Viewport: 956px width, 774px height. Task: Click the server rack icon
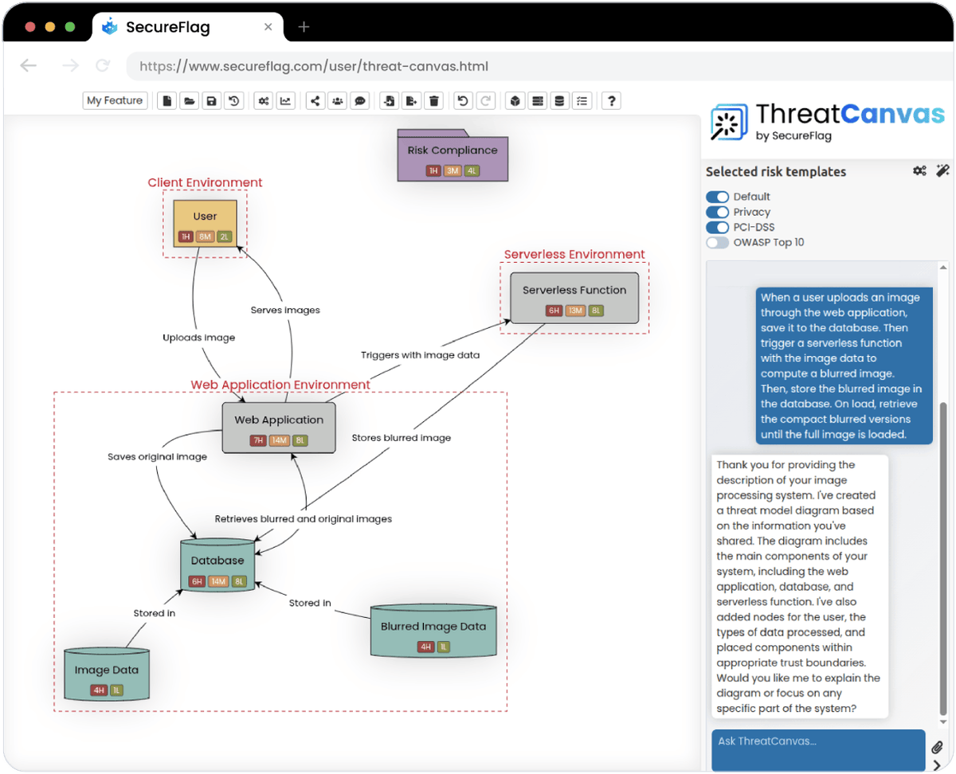click(x=538, y=101)
